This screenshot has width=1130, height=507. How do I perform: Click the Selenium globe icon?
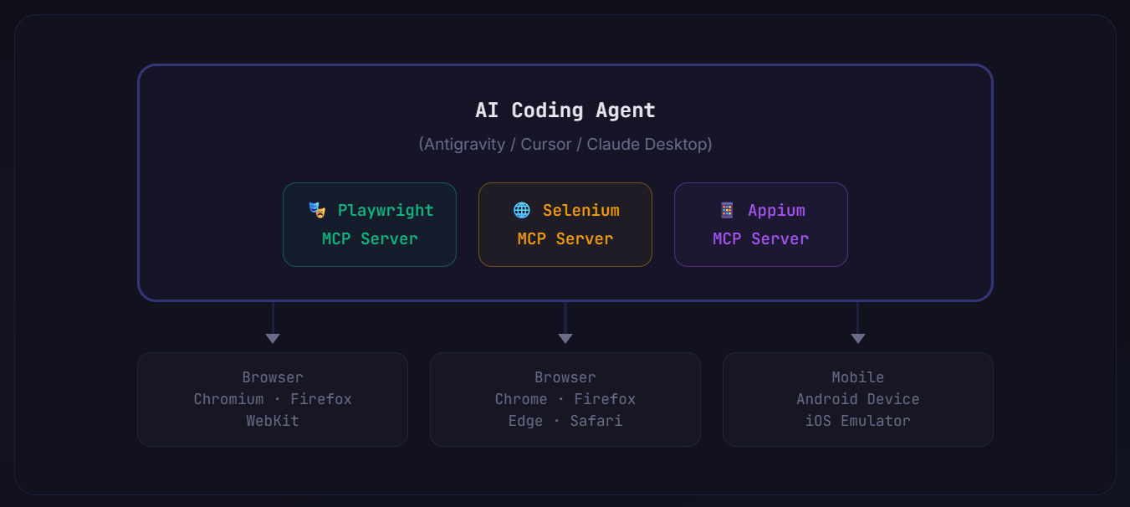point(522,210)
